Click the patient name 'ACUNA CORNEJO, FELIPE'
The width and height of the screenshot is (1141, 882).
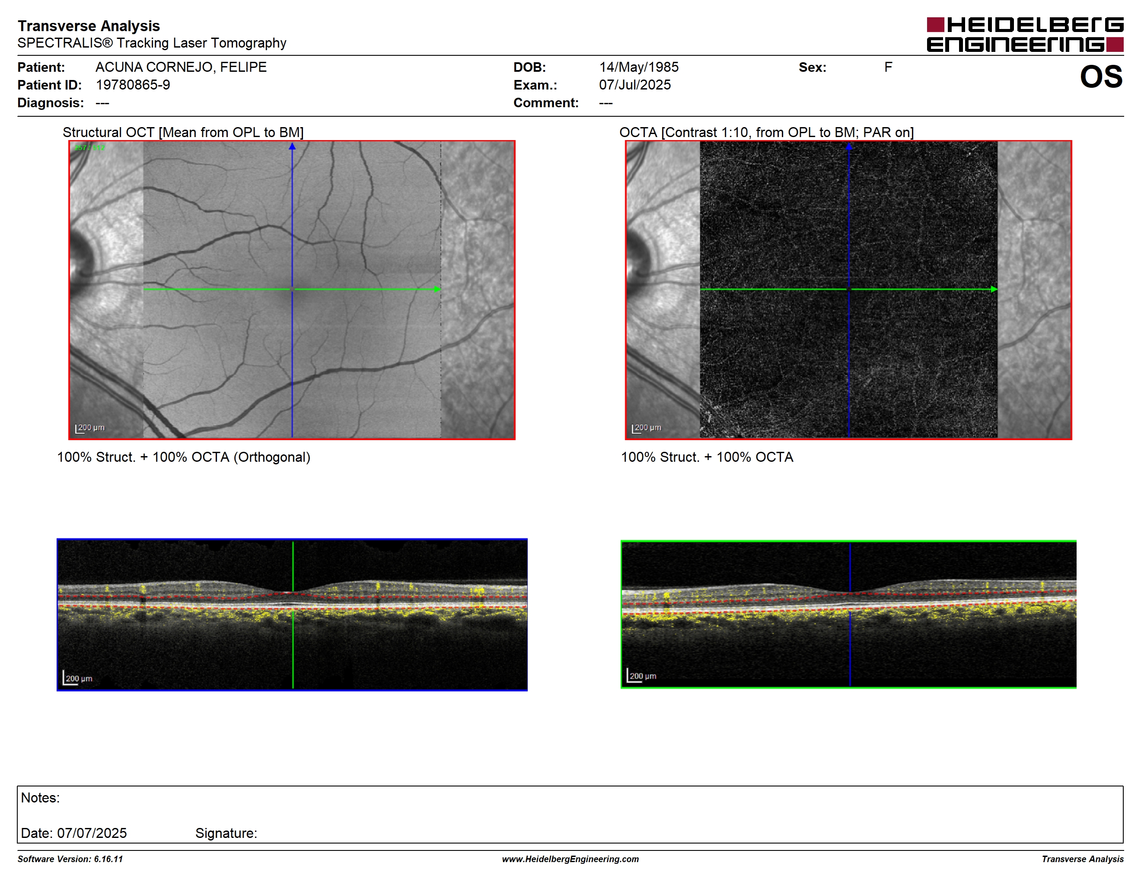tap(181, 67)
